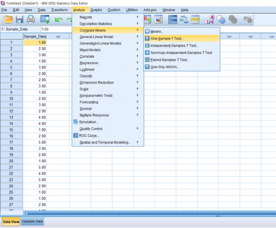Expand the Scale submenu

[x=108, y=89]
